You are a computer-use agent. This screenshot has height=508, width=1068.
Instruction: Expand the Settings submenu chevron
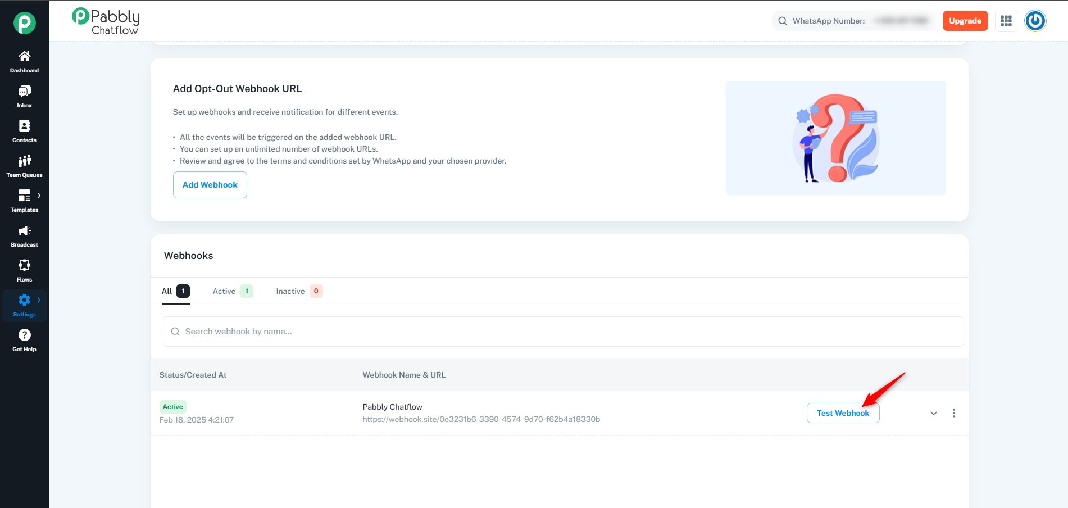[39, 300]
